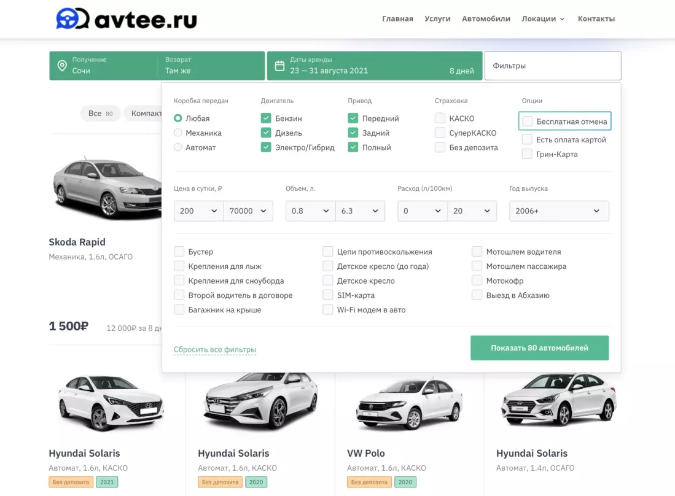Enable the СуперКАСКО insurance checkbox
The width and height of the screenshot is (675, 496).
point(440,133)
